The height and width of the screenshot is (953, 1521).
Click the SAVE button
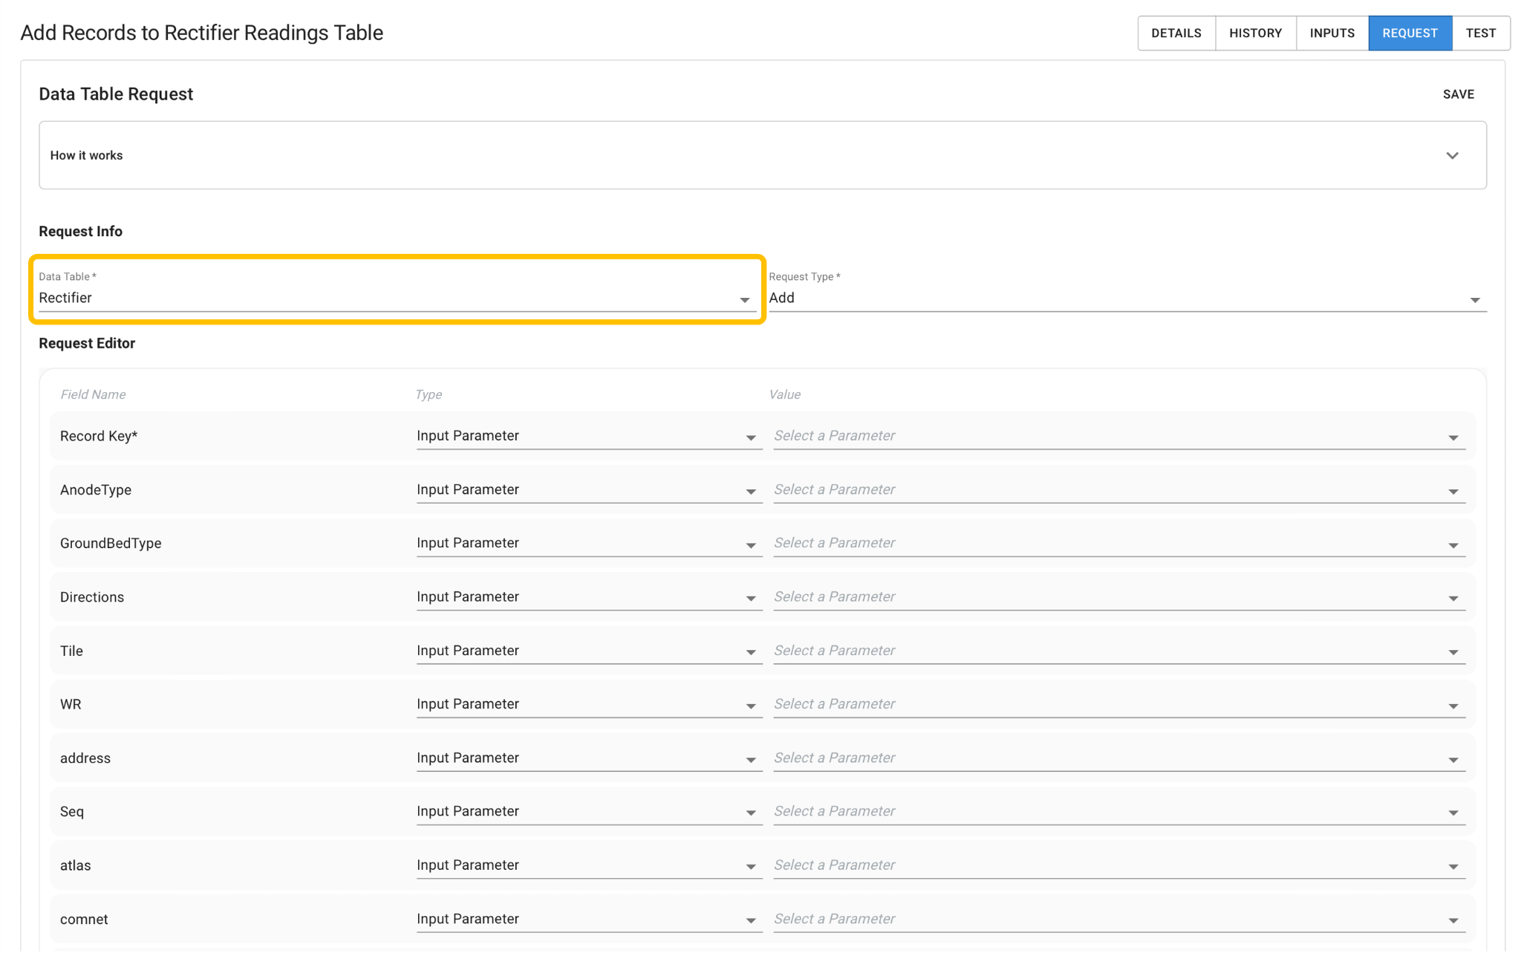[1458, 94]
